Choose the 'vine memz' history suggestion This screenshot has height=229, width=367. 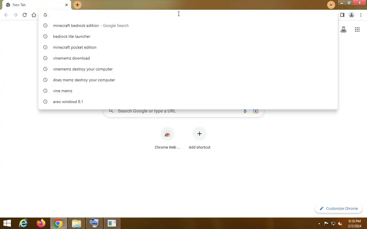point(188,91)
